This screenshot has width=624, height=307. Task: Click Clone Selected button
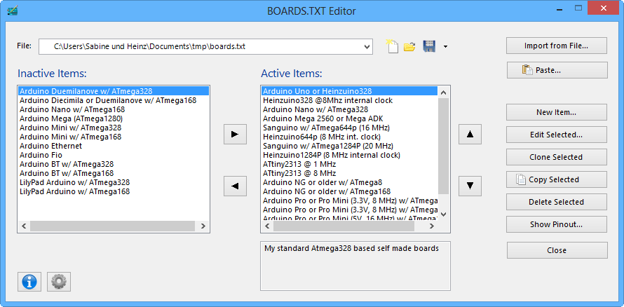[557, 157]
